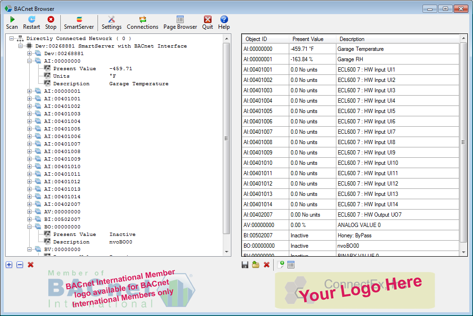Click ECL600 7 : HW Output UO7 cell
This screenshot has width=473, height=316.
click(398, 215)
